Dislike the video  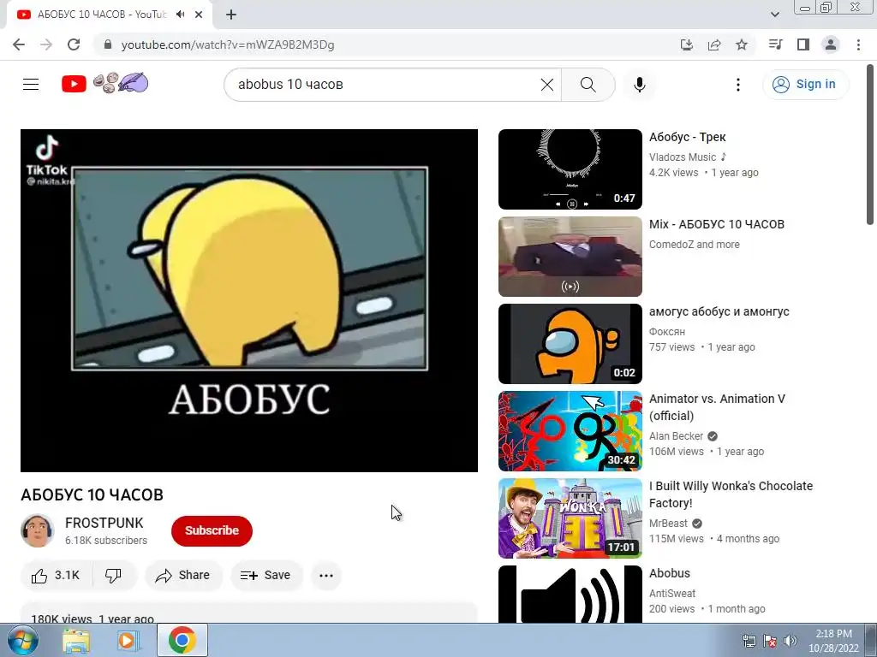[x=114, y=576]
